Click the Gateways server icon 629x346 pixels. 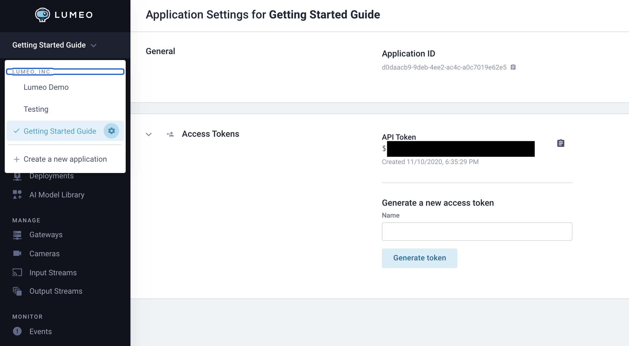(17, 235)
